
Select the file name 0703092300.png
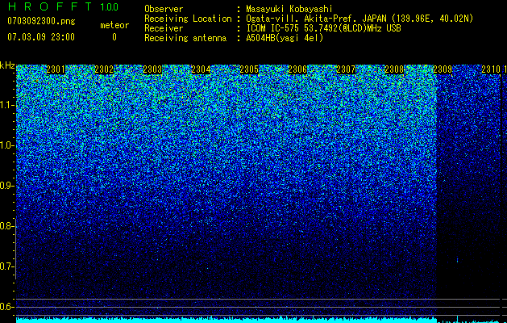coord(41,21)
